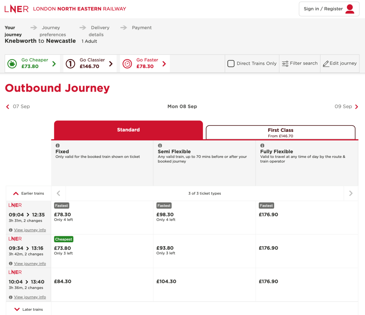Open View journey info for 09:04 train
365x315 pixels.
pyautogui.click(x=30, y=230)
